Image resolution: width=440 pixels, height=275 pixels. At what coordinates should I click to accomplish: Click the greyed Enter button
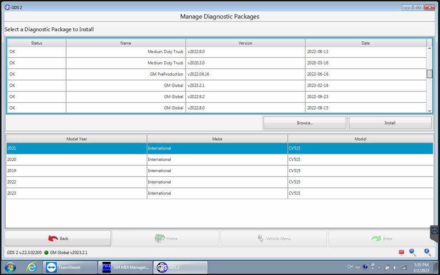381,238
